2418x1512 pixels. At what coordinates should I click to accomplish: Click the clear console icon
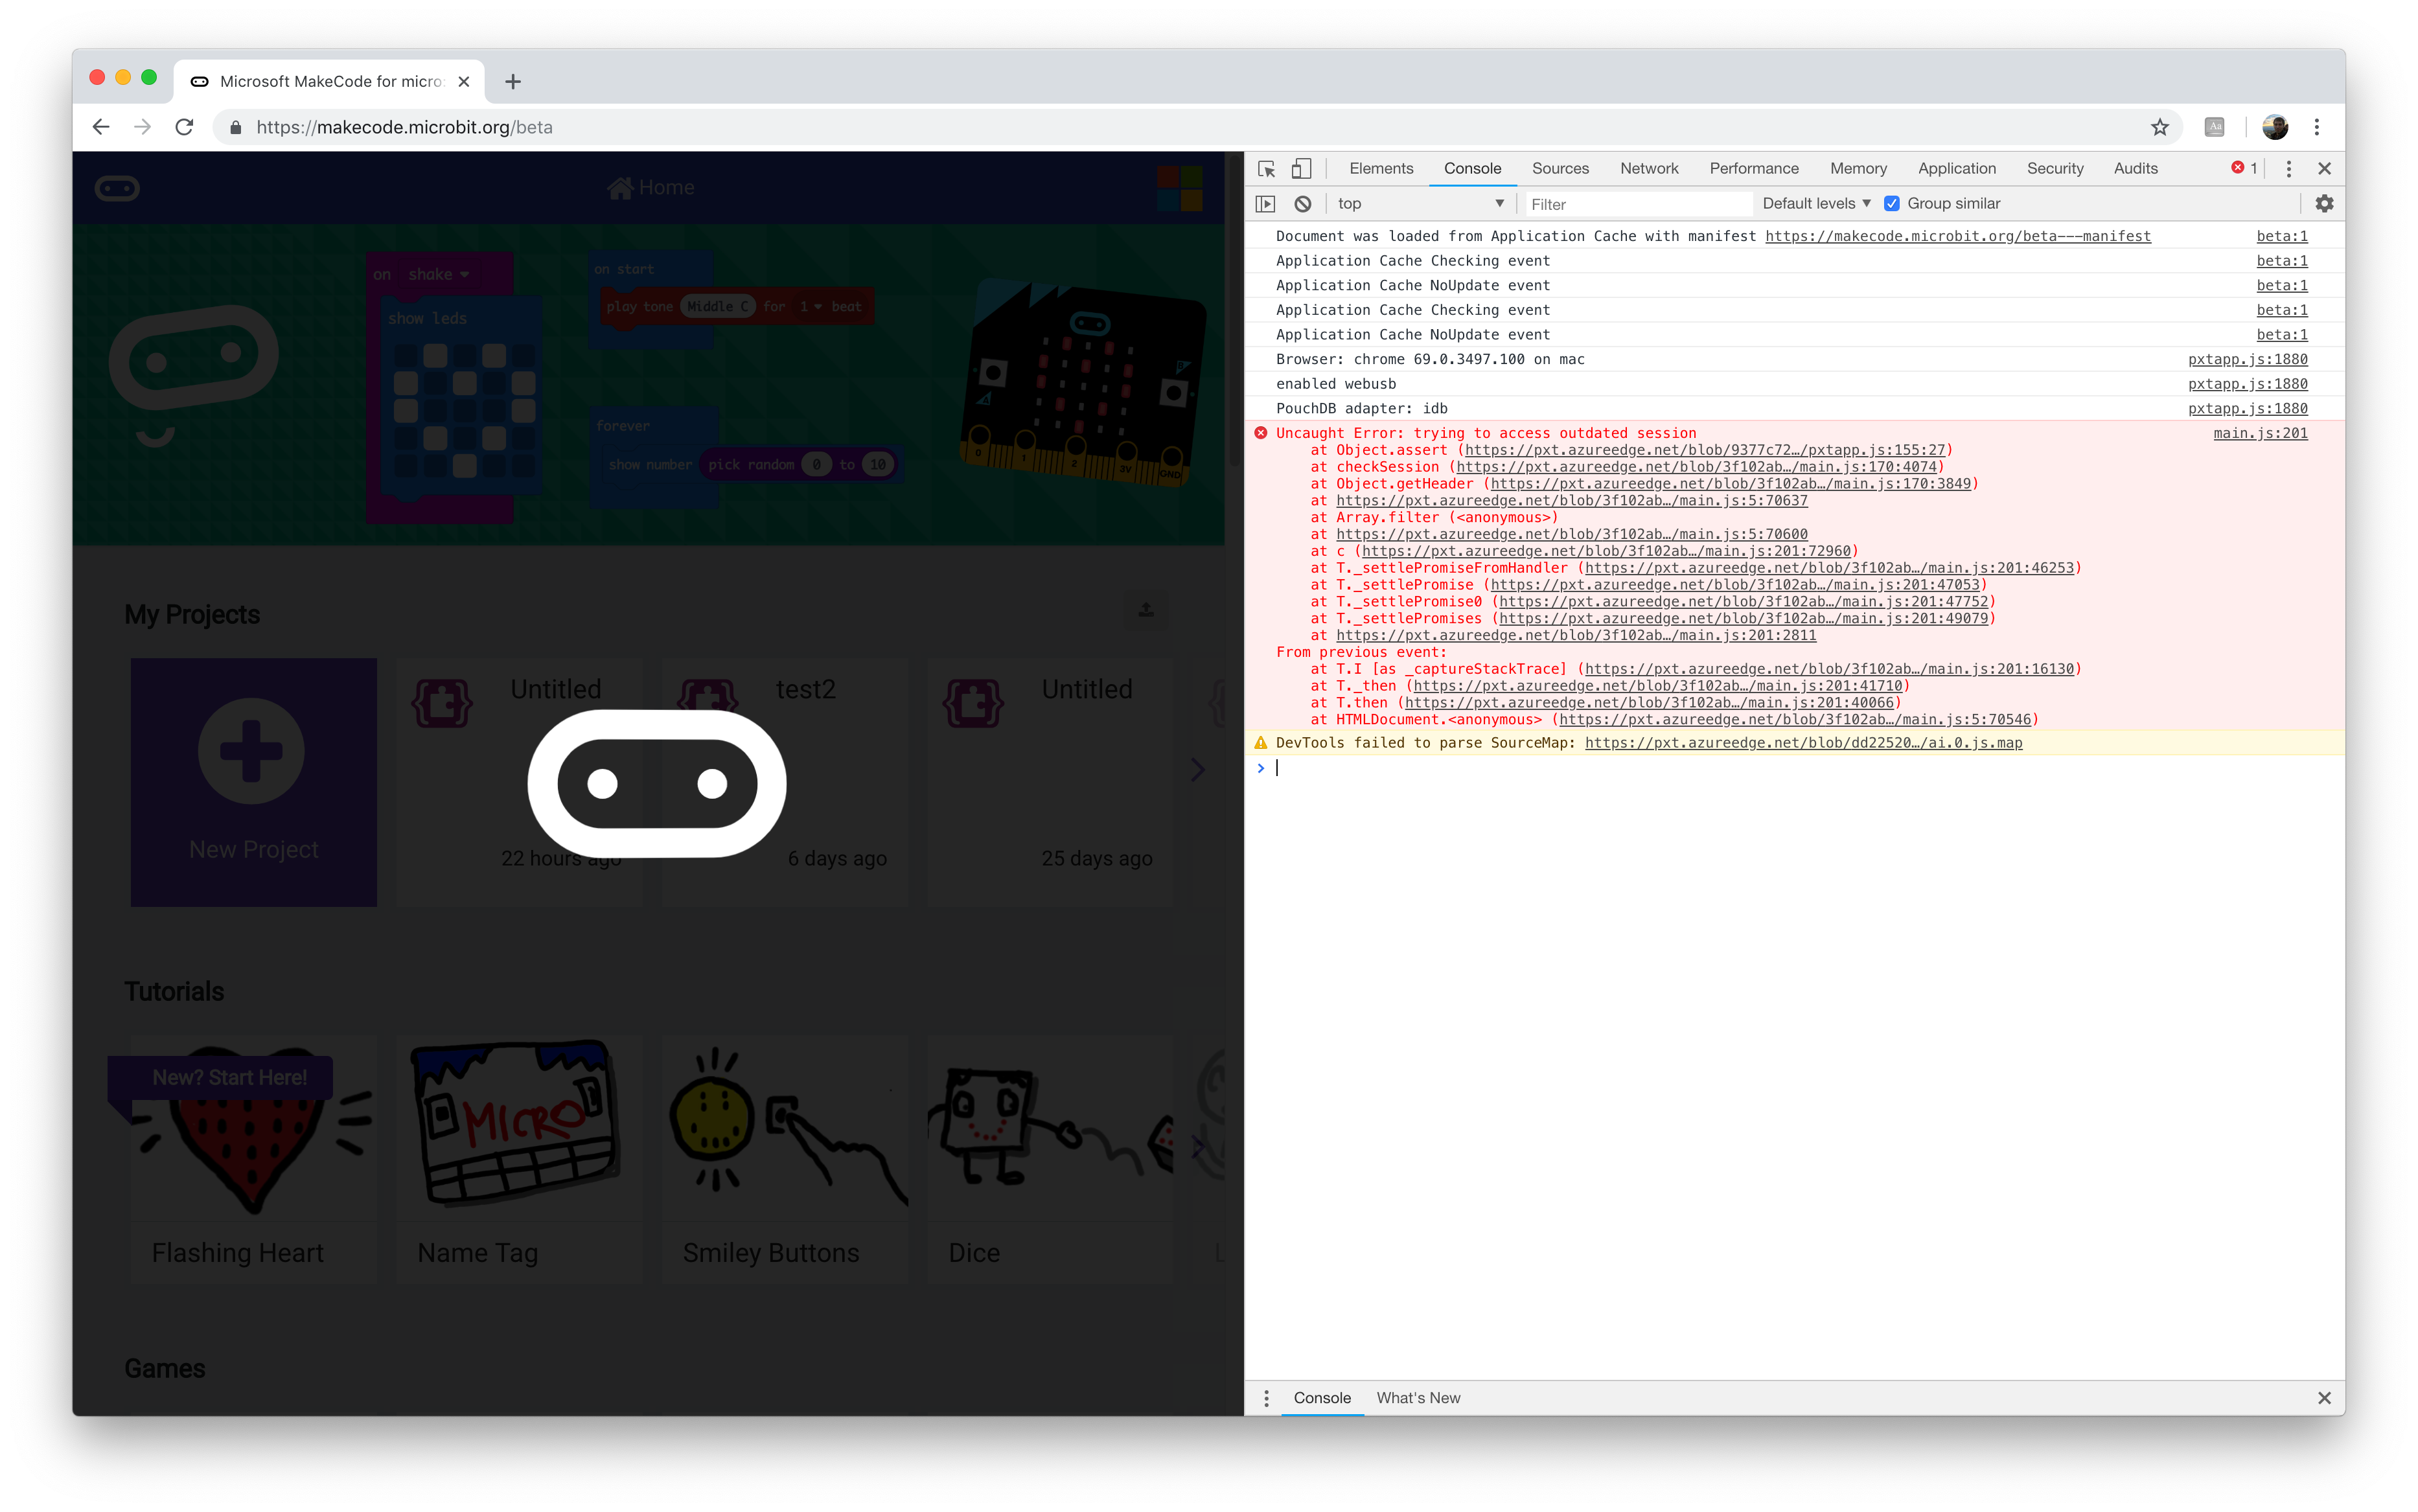pyautogui.click(x=1302, y=204)
